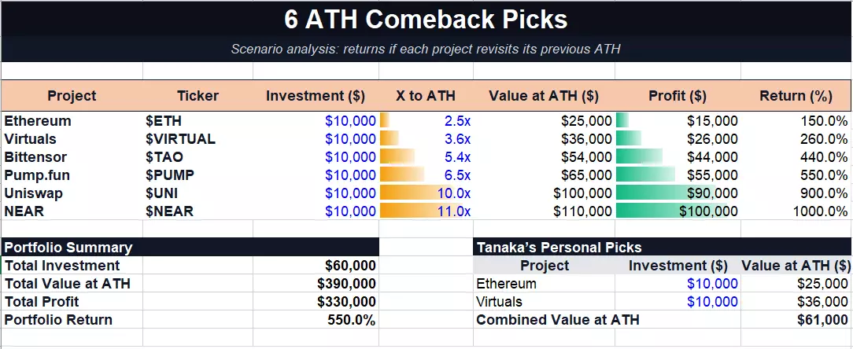The height and width of the screenshot is (349, 853).
Task: Click the Return (%) column header
Action: point(796,96)
